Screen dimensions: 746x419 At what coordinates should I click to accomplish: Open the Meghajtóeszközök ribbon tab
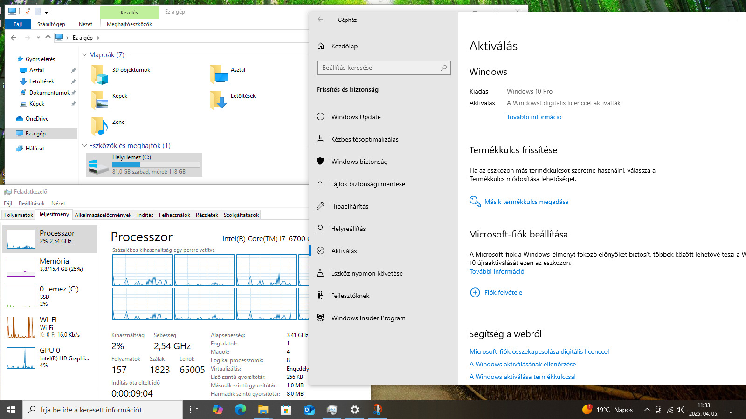coord(129,24)
